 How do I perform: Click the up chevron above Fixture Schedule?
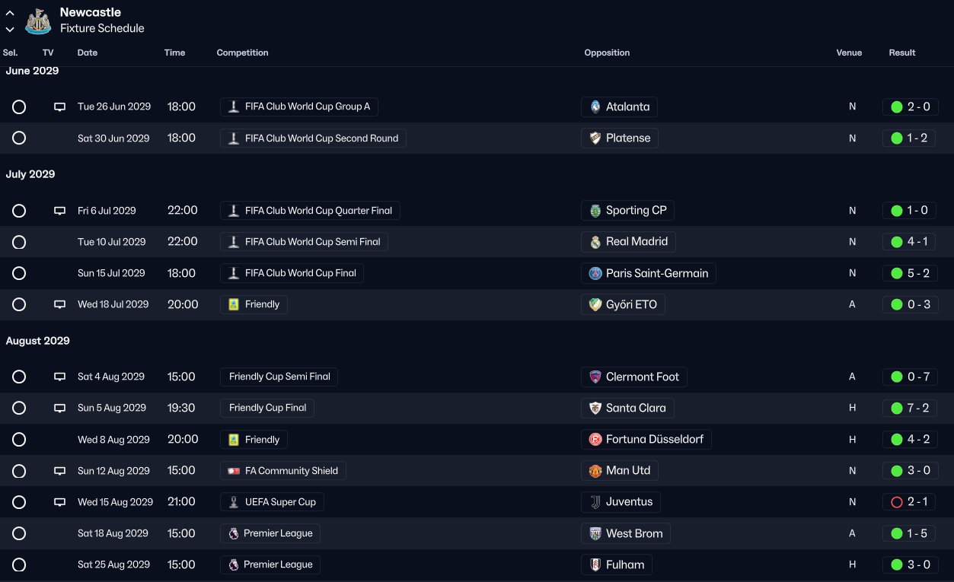10,13
